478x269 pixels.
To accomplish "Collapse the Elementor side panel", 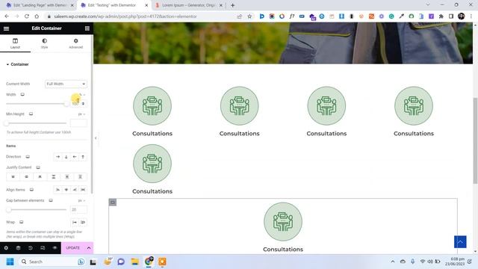I will (x=96, y=138).
